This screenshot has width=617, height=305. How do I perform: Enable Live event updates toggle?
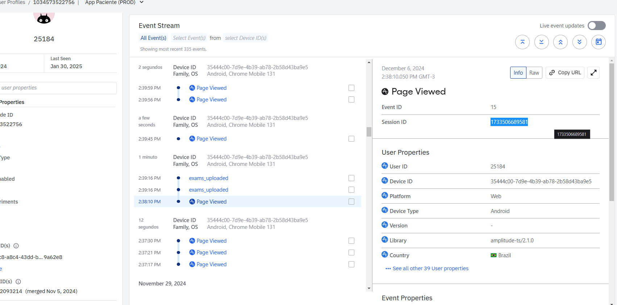coord(596,26)
